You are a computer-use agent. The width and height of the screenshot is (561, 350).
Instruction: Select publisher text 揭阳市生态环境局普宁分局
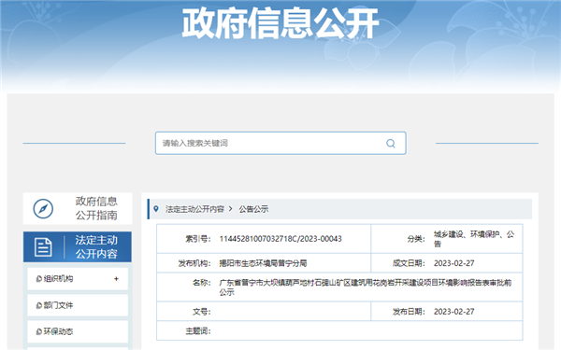(x=263, y=263)
